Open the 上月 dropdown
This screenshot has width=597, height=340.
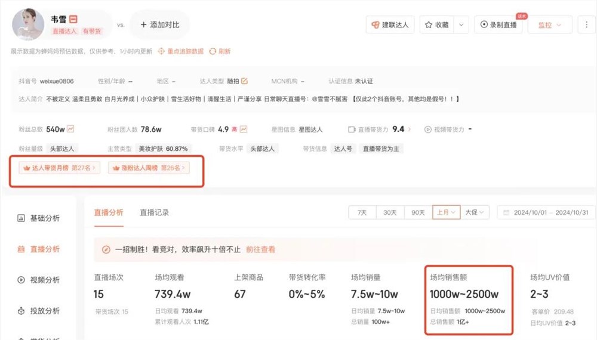[x=446, y=212]
